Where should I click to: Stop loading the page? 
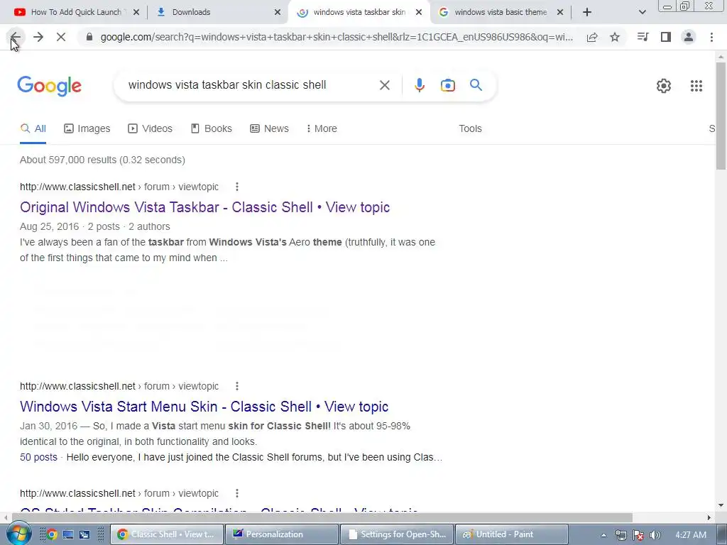(x=61, y=37)
